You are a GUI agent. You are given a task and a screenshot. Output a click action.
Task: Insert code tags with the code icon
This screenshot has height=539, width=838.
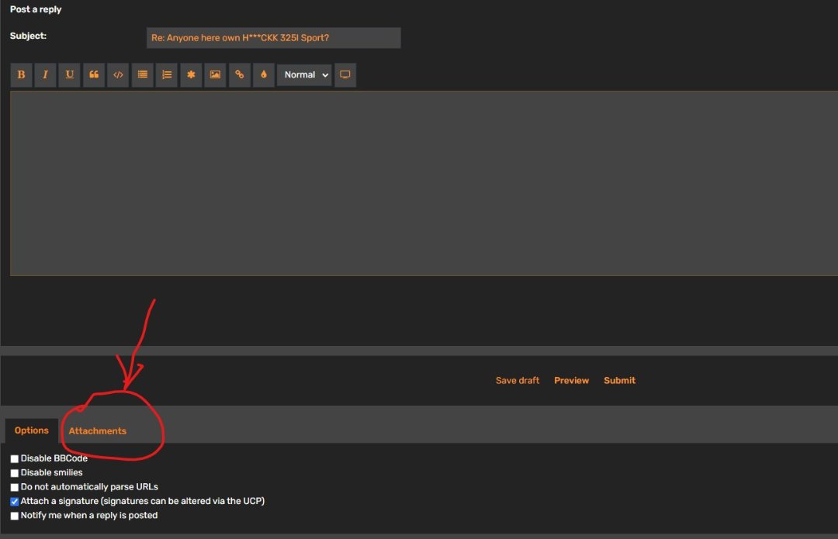[x=118, y=75]
